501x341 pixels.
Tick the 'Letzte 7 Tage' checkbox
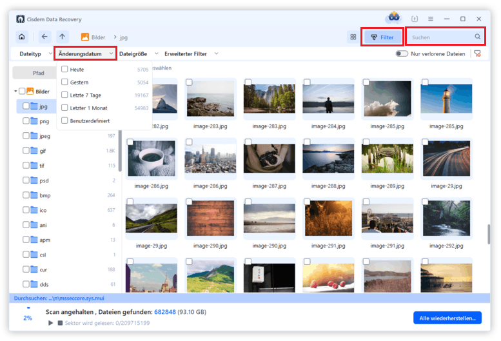click(64, 95)
